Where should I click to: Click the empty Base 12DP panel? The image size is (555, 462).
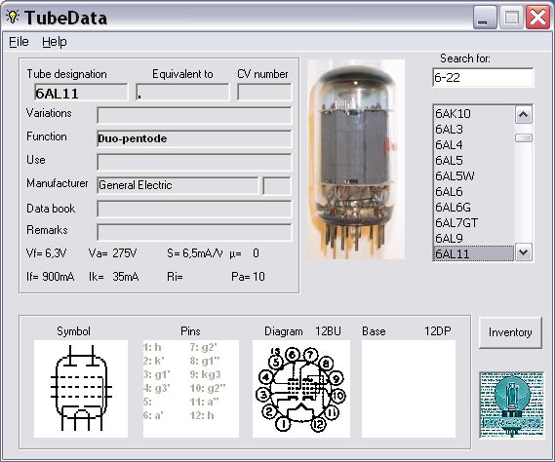click(x=409, y=389)
